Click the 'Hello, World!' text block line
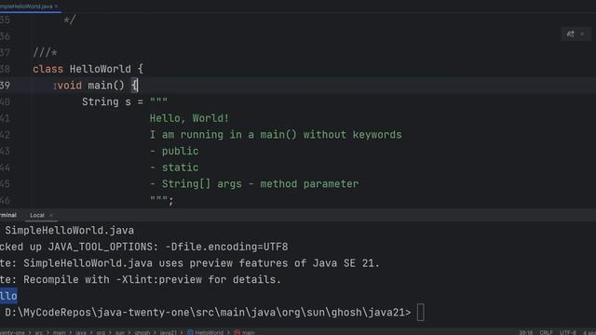Screen dimensions: 596x335 (x=189, y=118)
